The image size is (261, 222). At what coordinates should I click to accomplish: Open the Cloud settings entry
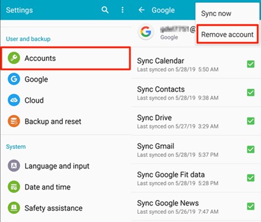coord(66,100)
